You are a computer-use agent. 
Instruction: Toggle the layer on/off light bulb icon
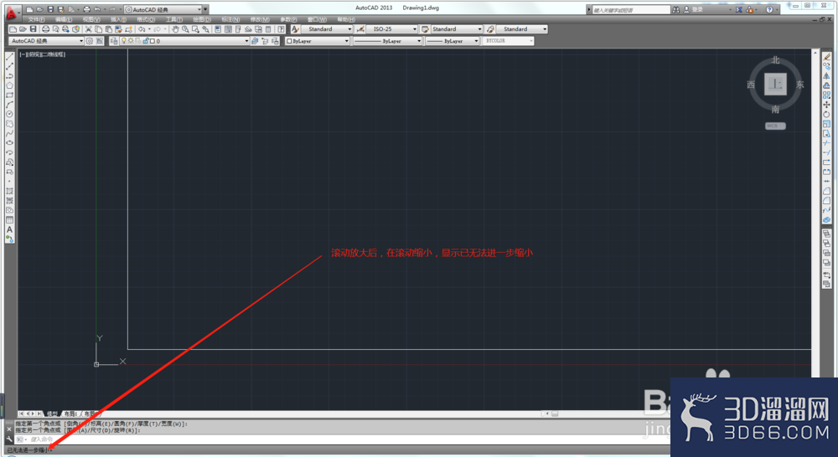tap(123, 40)
